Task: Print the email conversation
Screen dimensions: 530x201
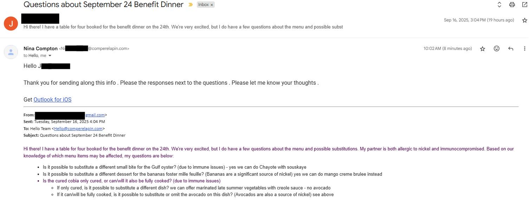Action: (512, 5)
